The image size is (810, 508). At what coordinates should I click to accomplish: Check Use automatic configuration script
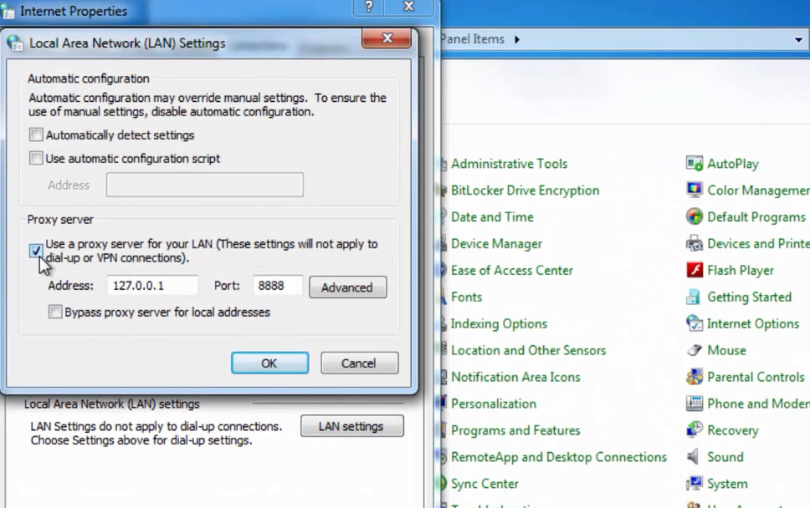[x=36, y=159]
